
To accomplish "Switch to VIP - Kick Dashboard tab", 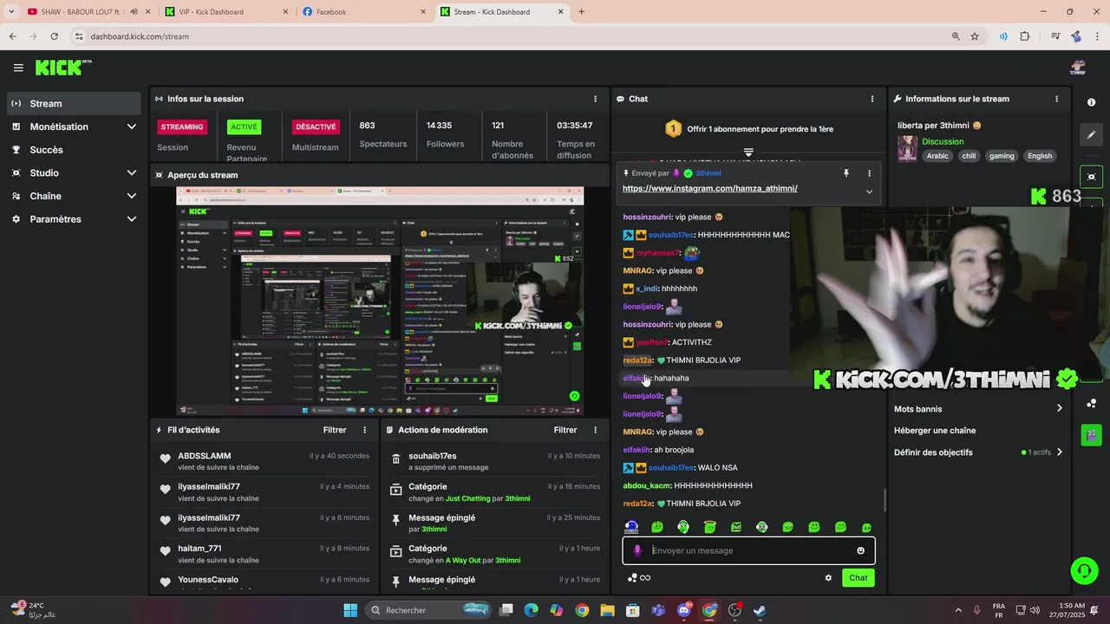I will (227, 12).
